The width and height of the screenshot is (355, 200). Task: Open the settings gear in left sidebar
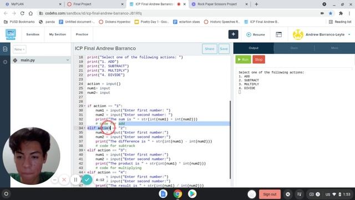coord(5,62)
